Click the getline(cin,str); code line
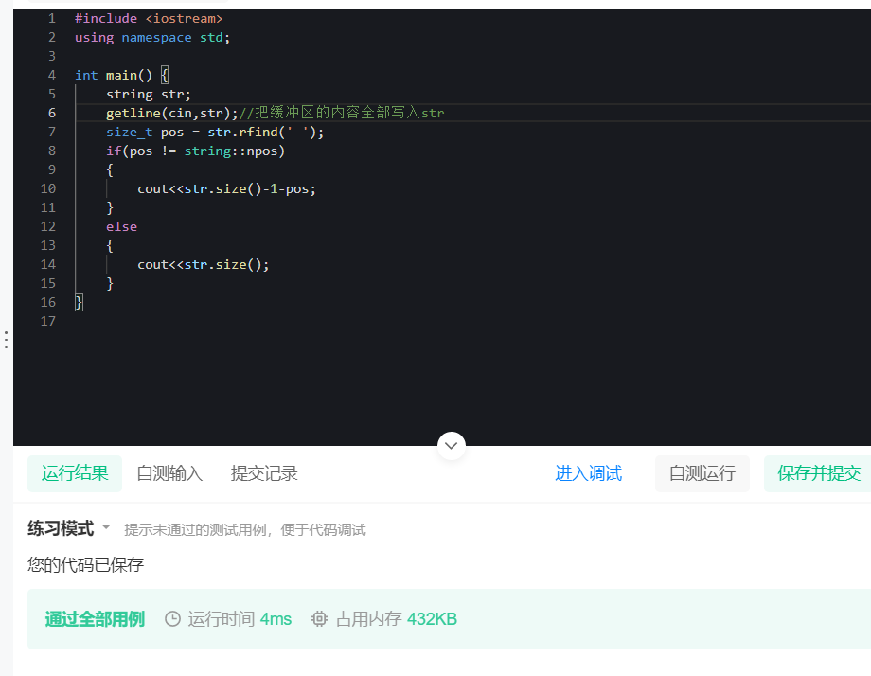871x676 pixels. [x=171, y=113]
